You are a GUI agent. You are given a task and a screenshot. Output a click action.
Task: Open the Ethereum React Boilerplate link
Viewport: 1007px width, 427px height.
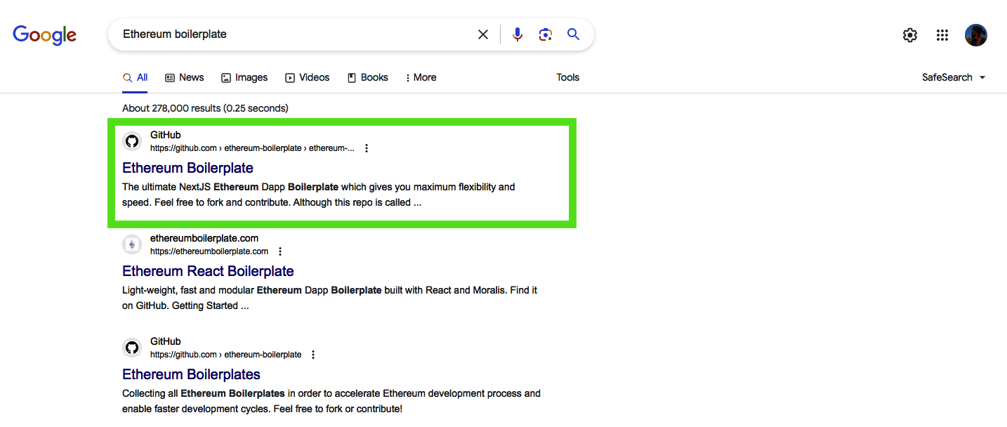208,271
